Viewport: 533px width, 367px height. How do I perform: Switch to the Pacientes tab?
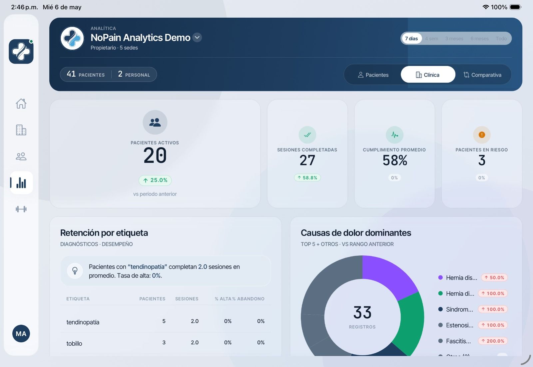click(373, 75)
